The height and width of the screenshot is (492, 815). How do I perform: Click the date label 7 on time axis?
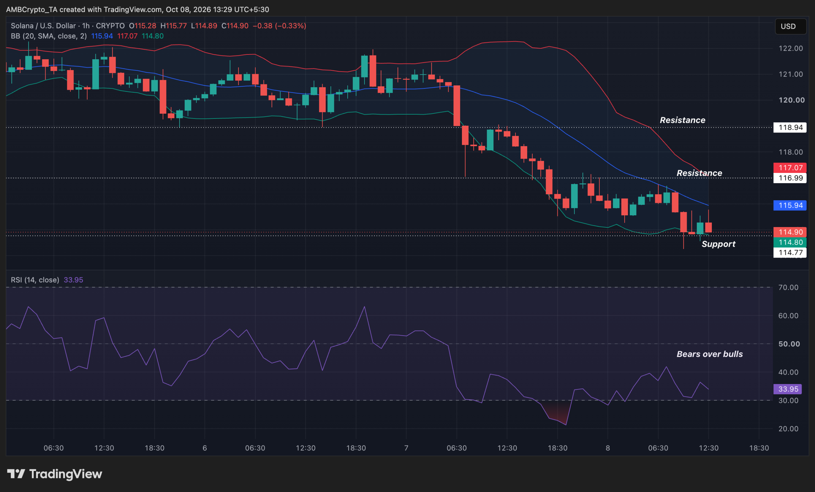(x=406, y=448)
